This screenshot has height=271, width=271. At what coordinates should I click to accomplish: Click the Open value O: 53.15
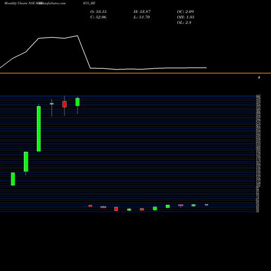click(98, 12)
